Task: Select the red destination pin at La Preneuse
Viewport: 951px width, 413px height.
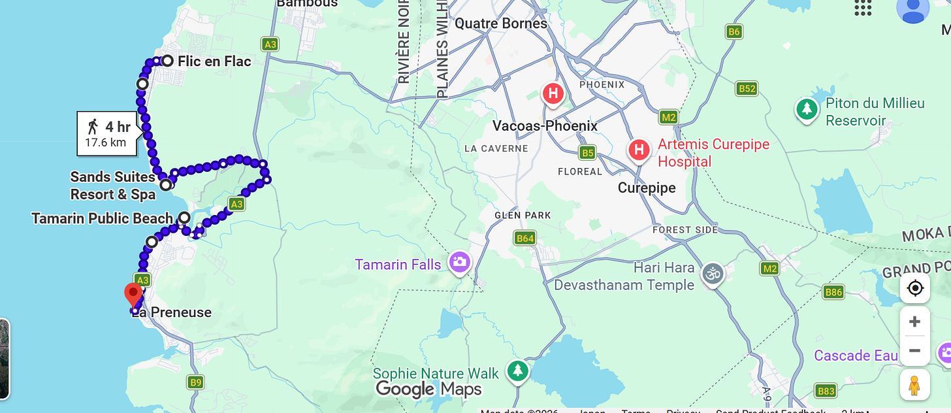Action: (x=133, y=296)
